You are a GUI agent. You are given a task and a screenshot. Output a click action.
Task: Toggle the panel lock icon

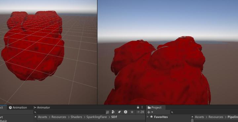point(138,107)
